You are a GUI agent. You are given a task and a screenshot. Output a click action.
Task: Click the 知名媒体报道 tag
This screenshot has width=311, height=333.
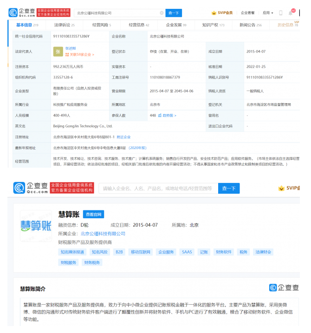pyautogui.click(x=72, y=252)
